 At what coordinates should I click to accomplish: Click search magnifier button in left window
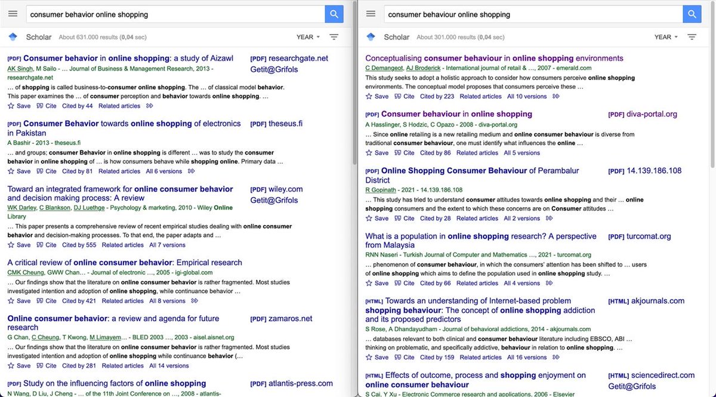pyautogui.click(x=334, y=14)
